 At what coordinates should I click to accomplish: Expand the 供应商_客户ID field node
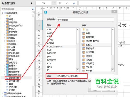point(4,25)
